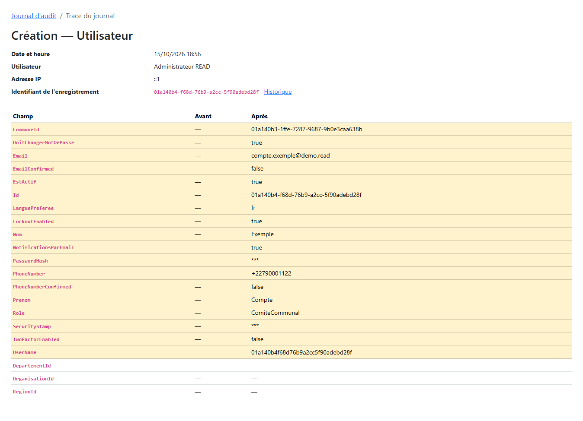Click the CommuneId value 01a140b3-1ffe-7287-9687-9b0e3caa638b

pyautogui.click(x=307, y=129)
